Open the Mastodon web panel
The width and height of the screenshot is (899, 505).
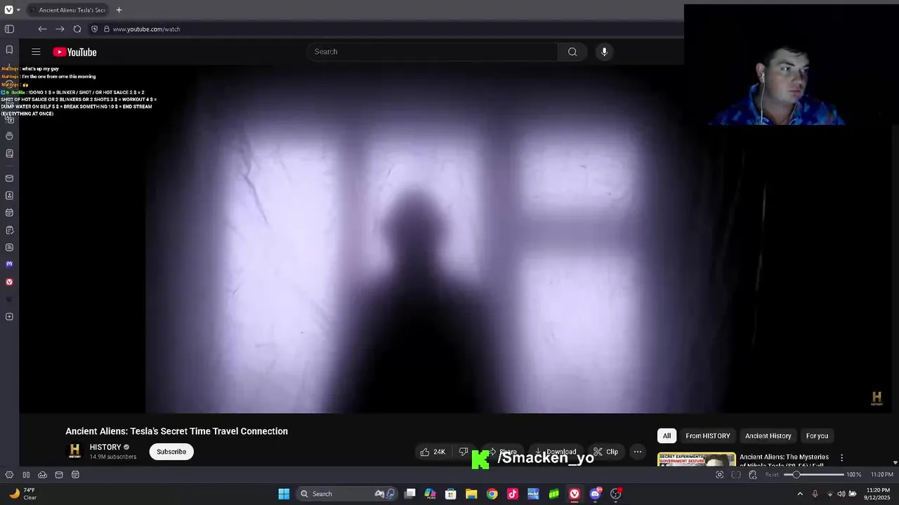point(9,264)
